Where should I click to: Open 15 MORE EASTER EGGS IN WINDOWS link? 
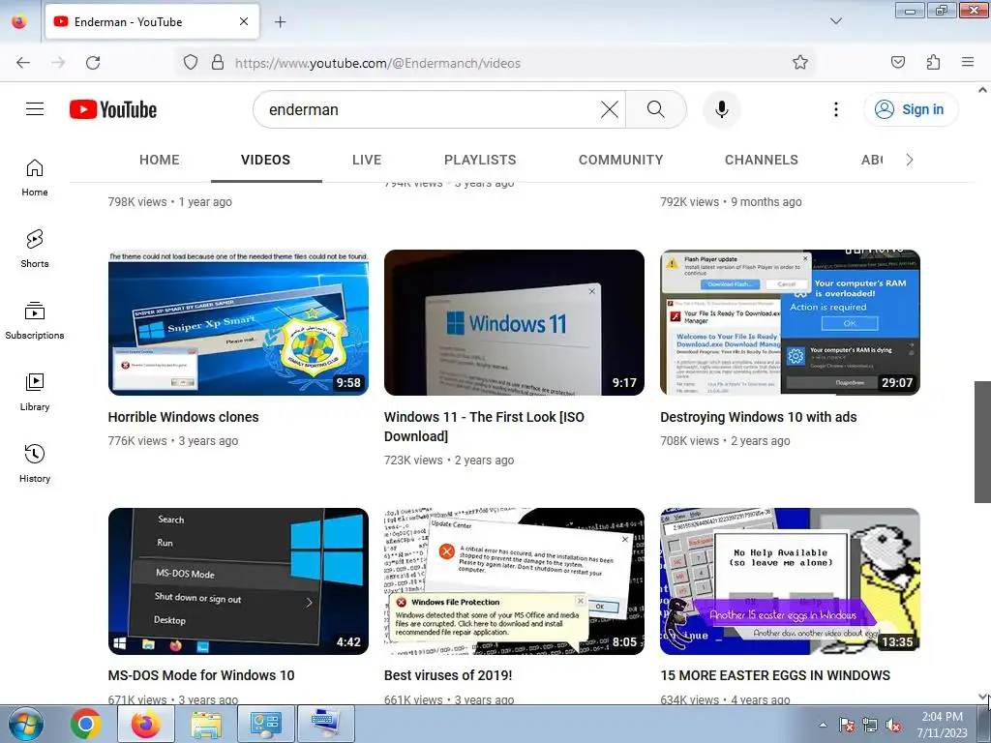(775, 675)
